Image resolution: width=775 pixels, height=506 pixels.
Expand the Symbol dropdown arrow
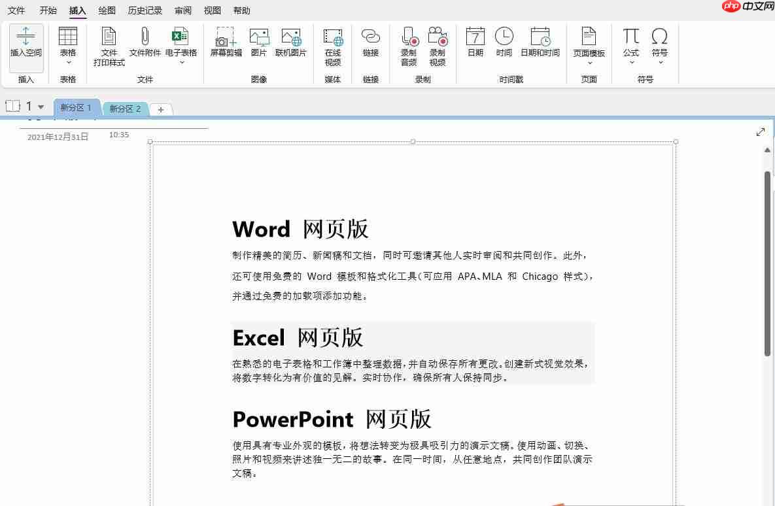(x=661, y=63)
